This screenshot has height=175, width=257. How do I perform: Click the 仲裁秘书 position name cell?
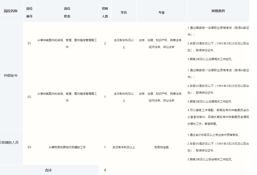(11, 76)
